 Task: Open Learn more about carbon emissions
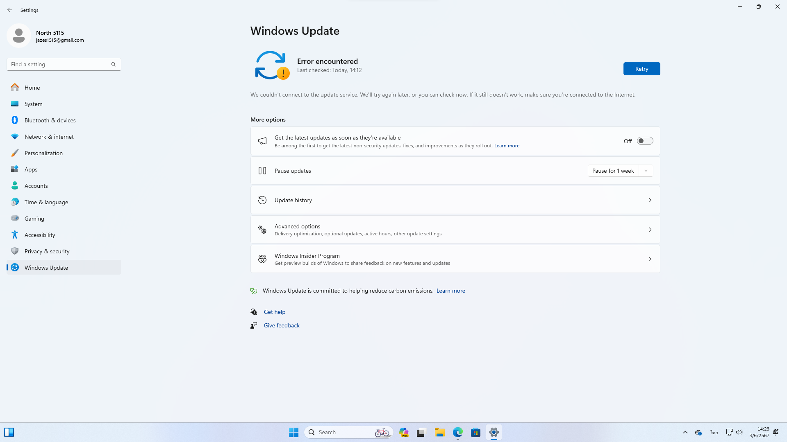pyautogui.click(x=450, y=291)
